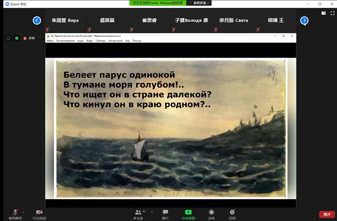Click the 共享屏幕 share screen icon

click(x=188, y=212)
